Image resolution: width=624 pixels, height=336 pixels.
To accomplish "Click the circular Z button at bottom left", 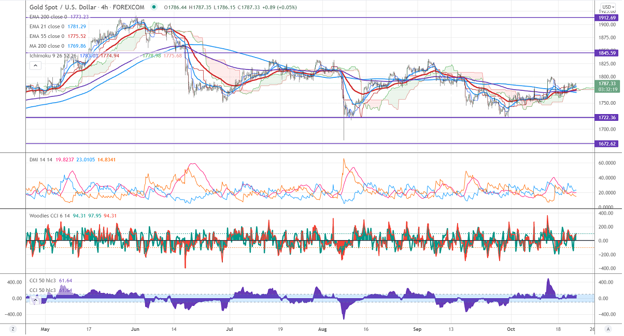I will (12, 329).
